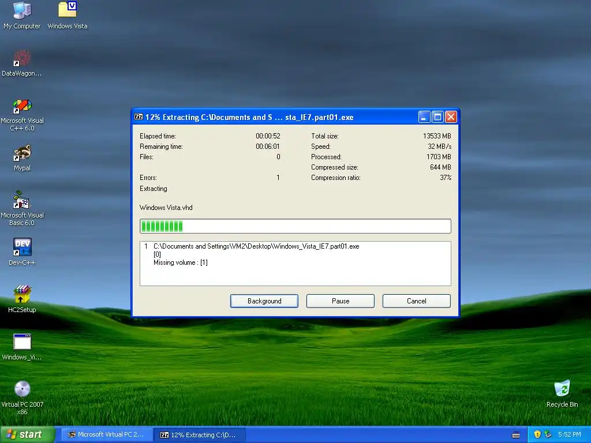This screenshot has height=443, width=591.
Task: Click the Elapsed time value 00:00:52
Action: pyautogui.click(x=268, y=136)
